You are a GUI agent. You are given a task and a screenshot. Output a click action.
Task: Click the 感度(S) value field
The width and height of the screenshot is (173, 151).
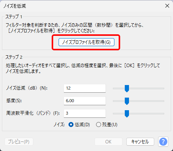(85, 101)
